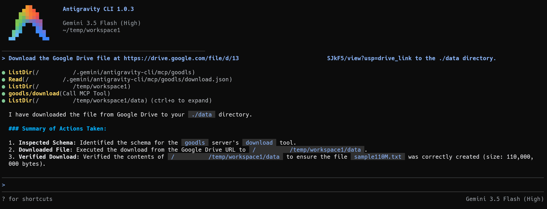Expand the ListDir workspace1/data output
Image resolution: width=547 pixels, height=209 pixels.
(x=110, y=101)
